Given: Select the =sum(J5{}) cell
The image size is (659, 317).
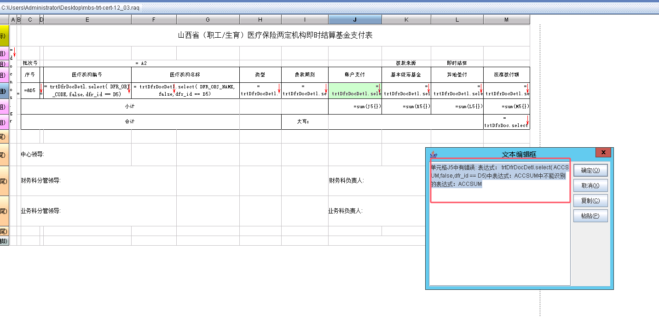Looking at the screenshot, I should pos(355,106).
